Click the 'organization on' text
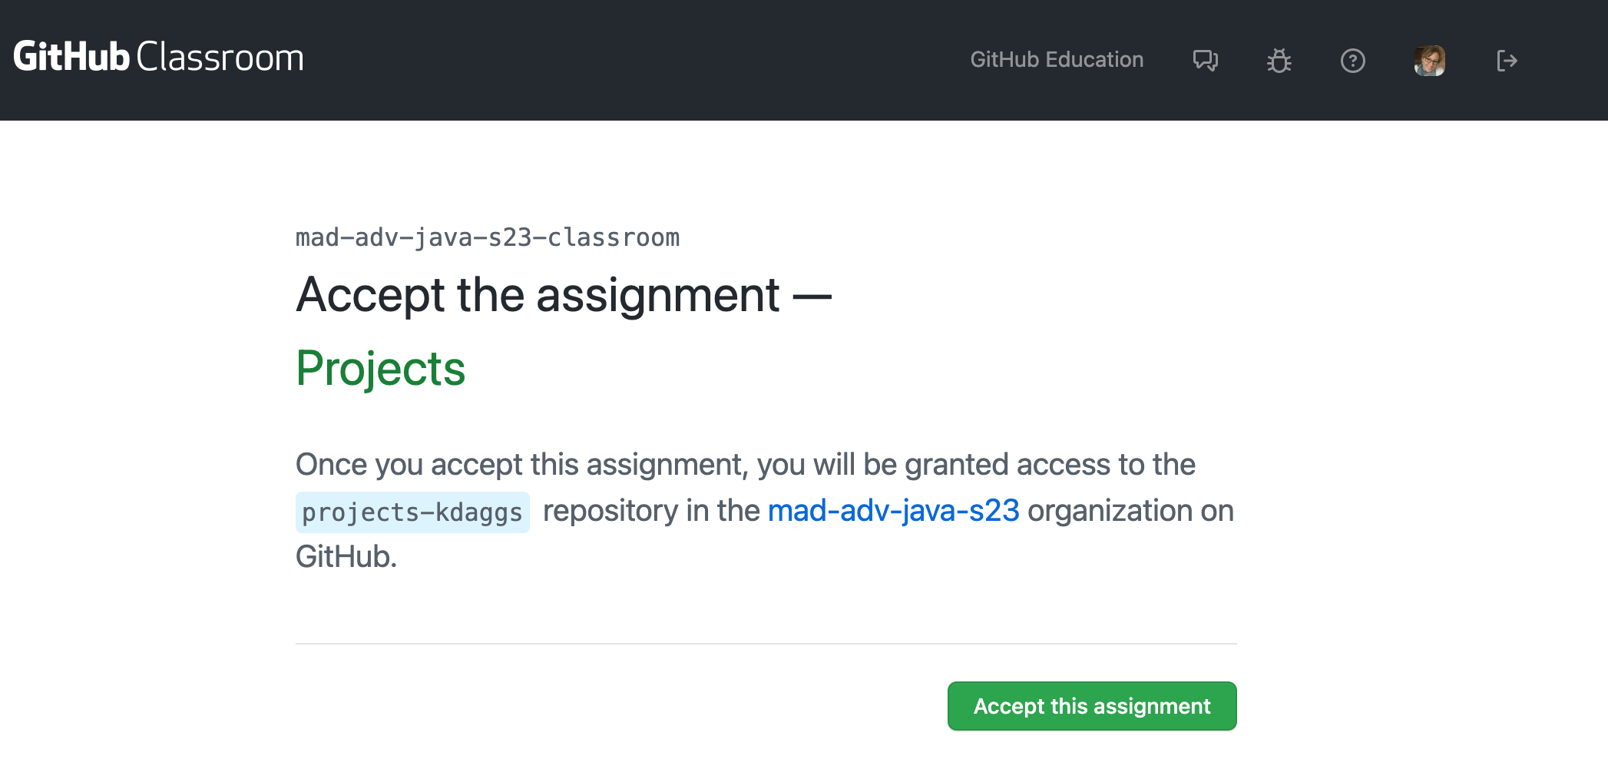This screenshot has width=1608, height=779. point(1130,510)
